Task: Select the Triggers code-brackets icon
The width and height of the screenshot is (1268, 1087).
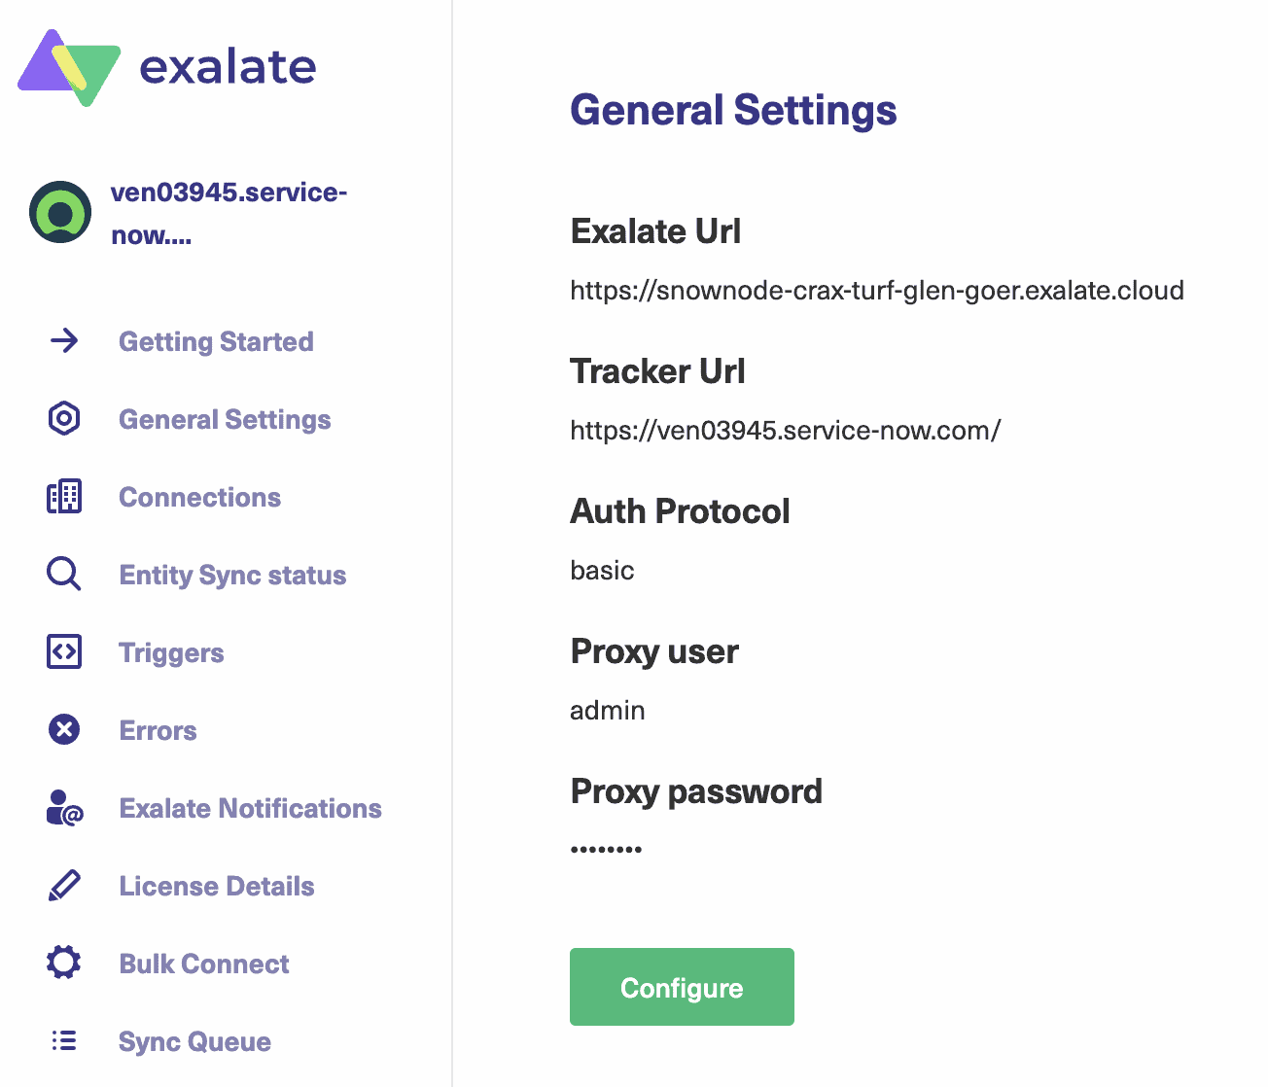Action: coord(63,651)
